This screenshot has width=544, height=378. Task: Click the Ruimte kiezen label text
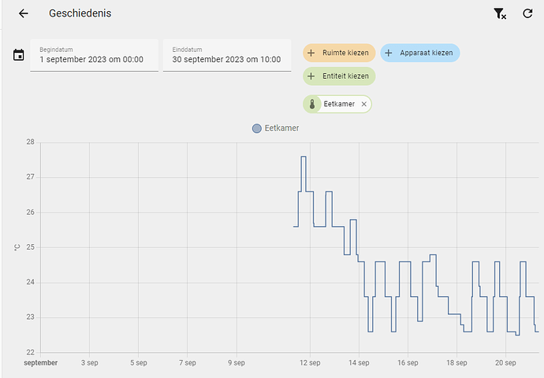click(346, 53)
